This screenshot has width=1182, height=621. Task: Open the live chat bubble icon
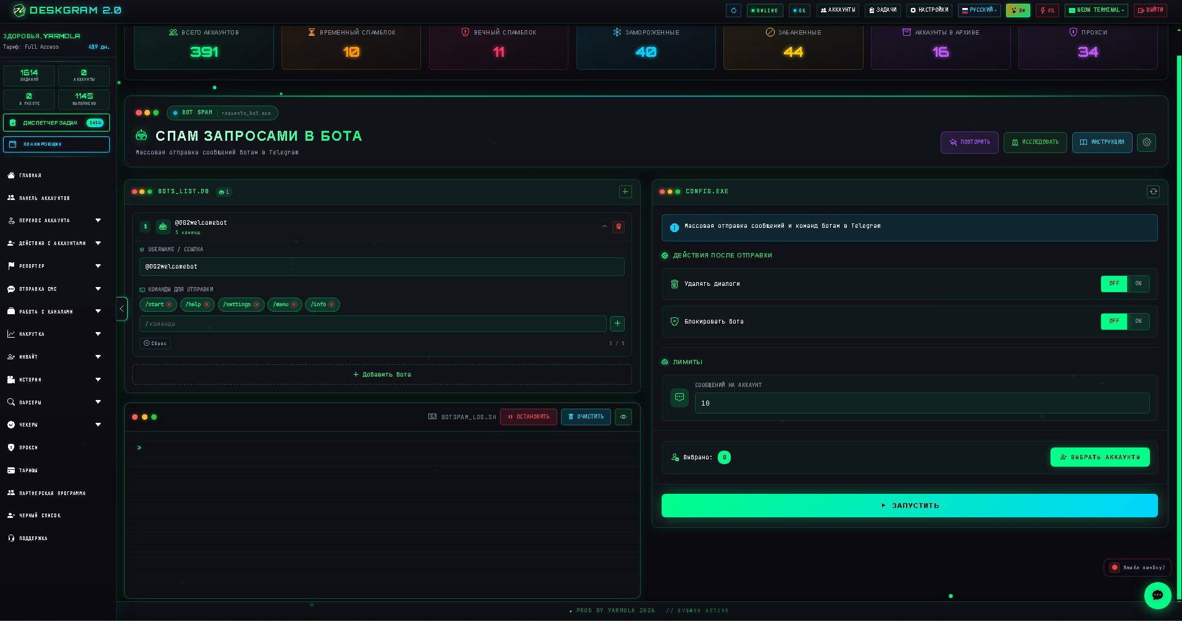1157,595
